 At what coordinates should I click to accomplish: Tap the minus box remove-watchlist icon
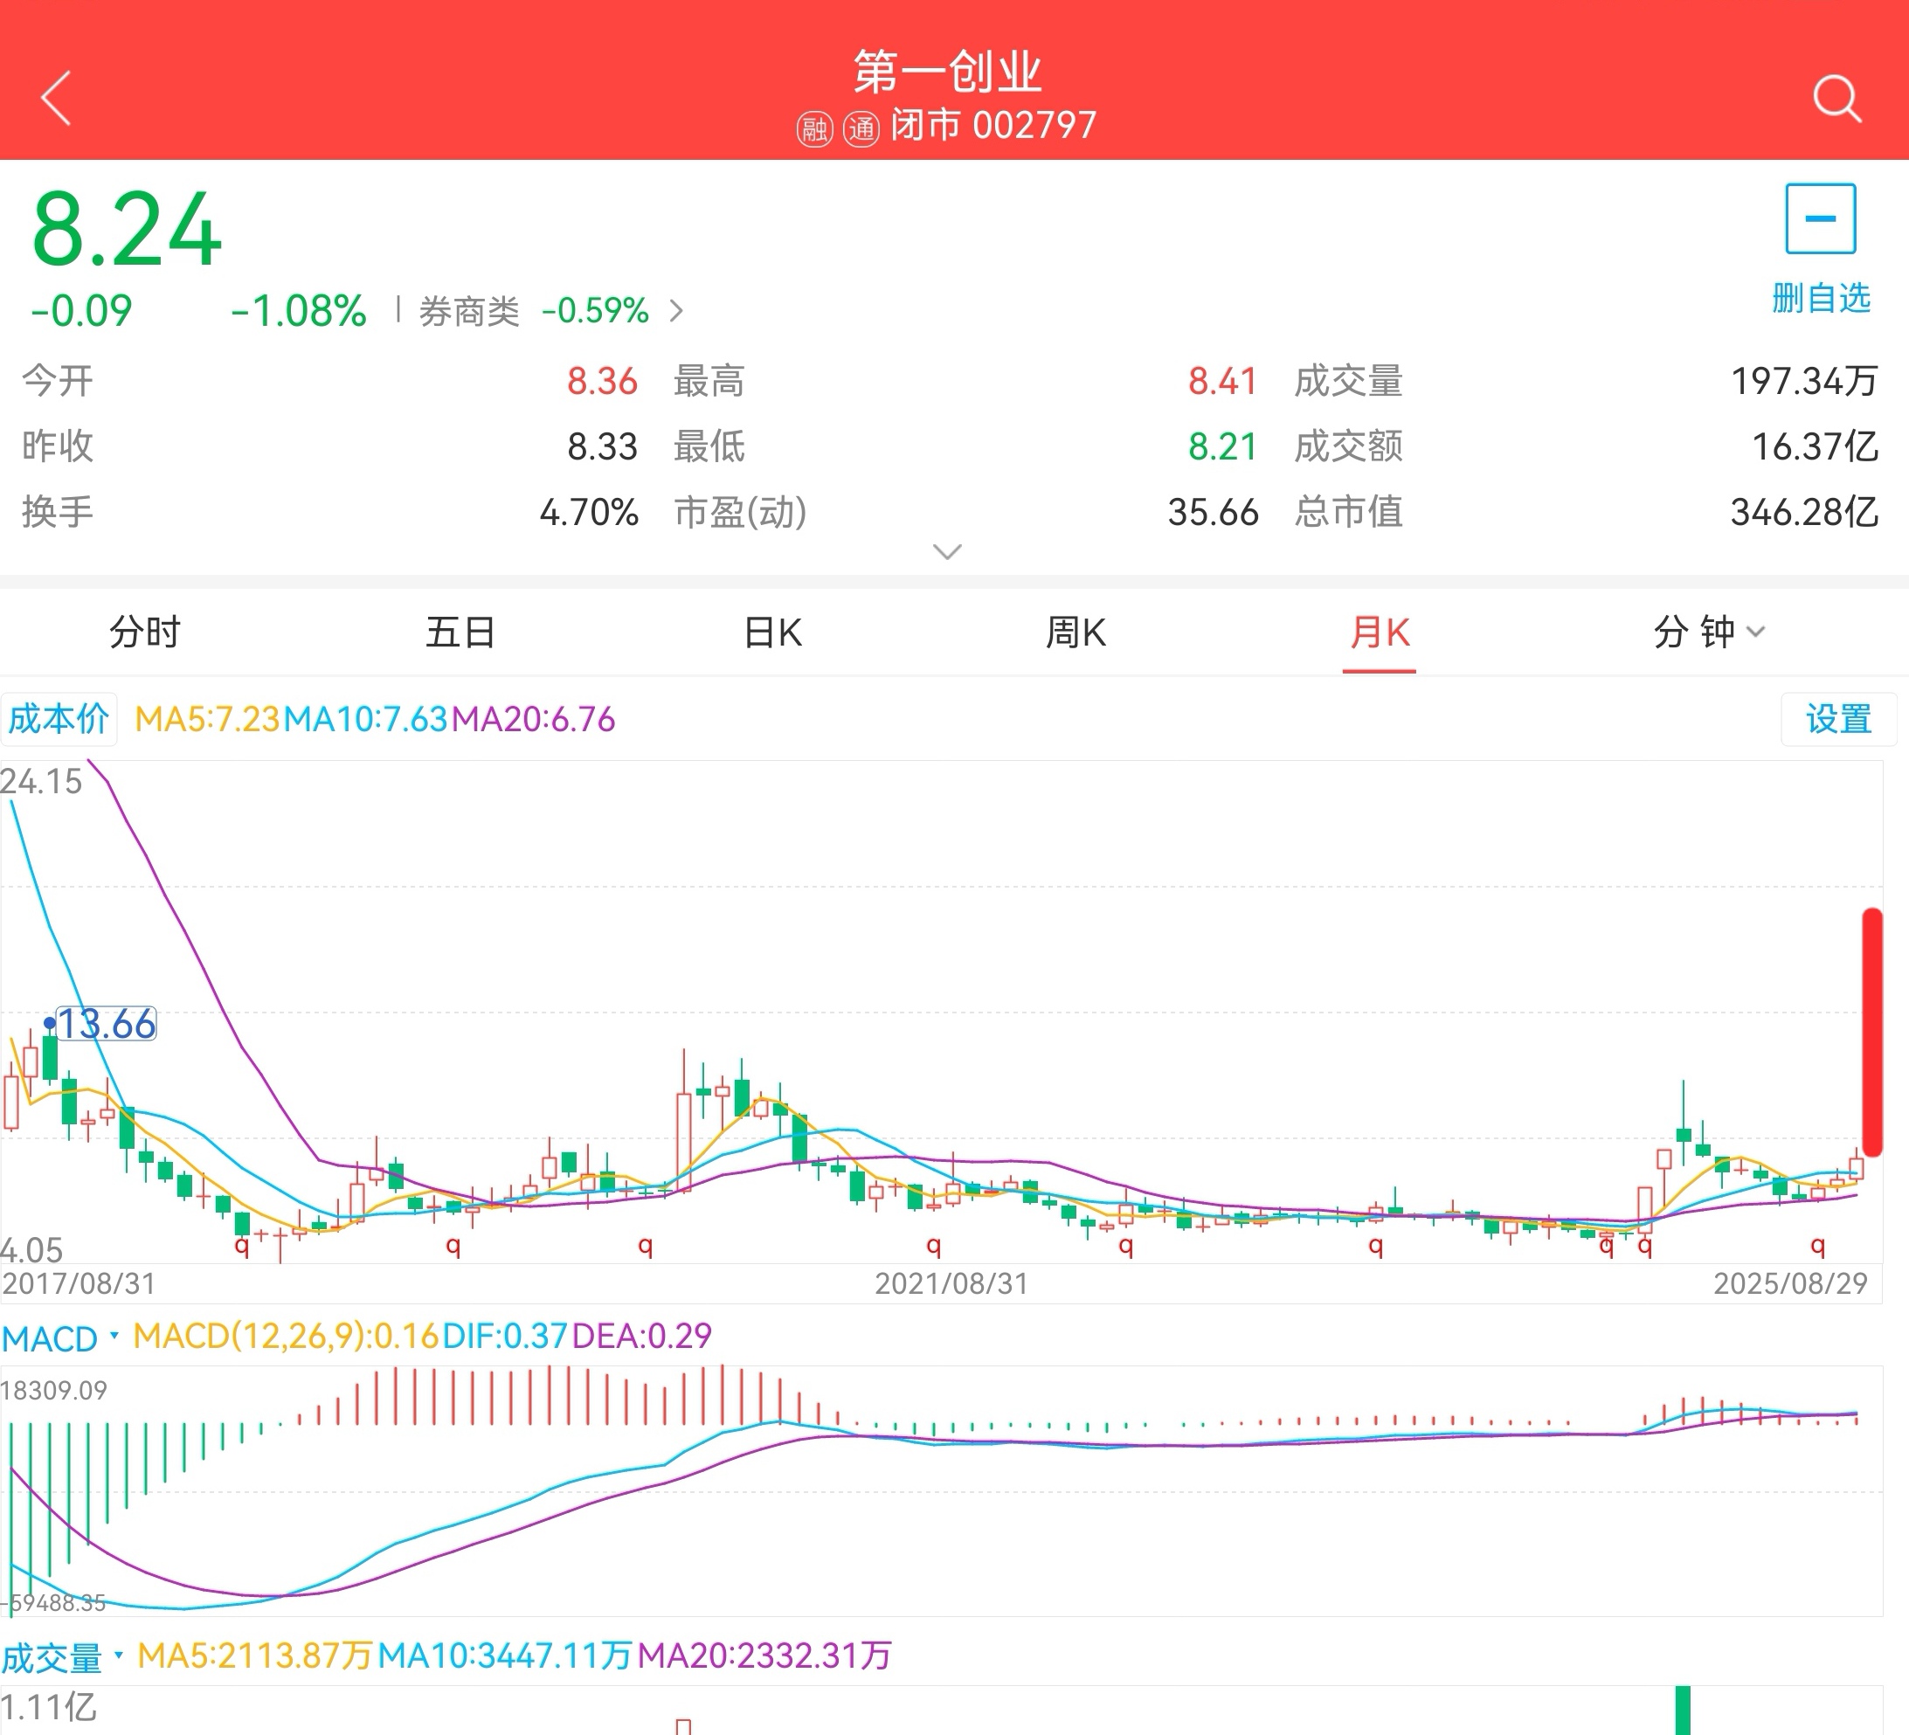[x=1820, y=218]
